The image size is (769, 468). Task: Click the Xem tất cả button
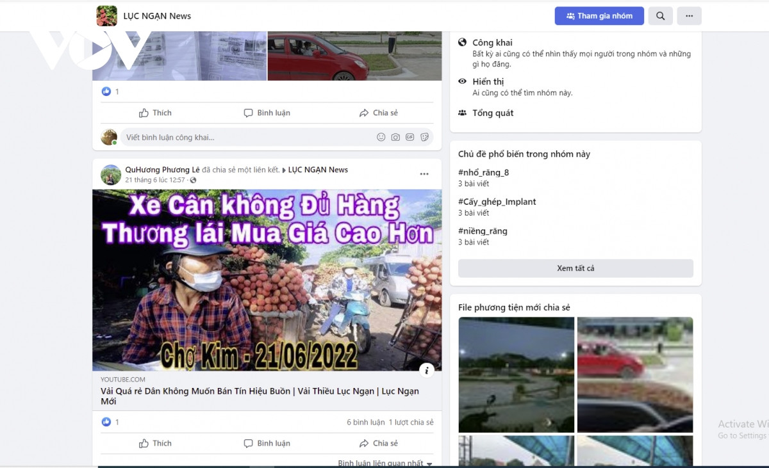click(575, 268)
